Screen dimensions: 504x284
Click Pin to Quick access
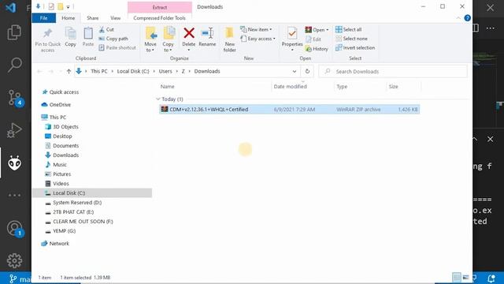tap(47, 40)
